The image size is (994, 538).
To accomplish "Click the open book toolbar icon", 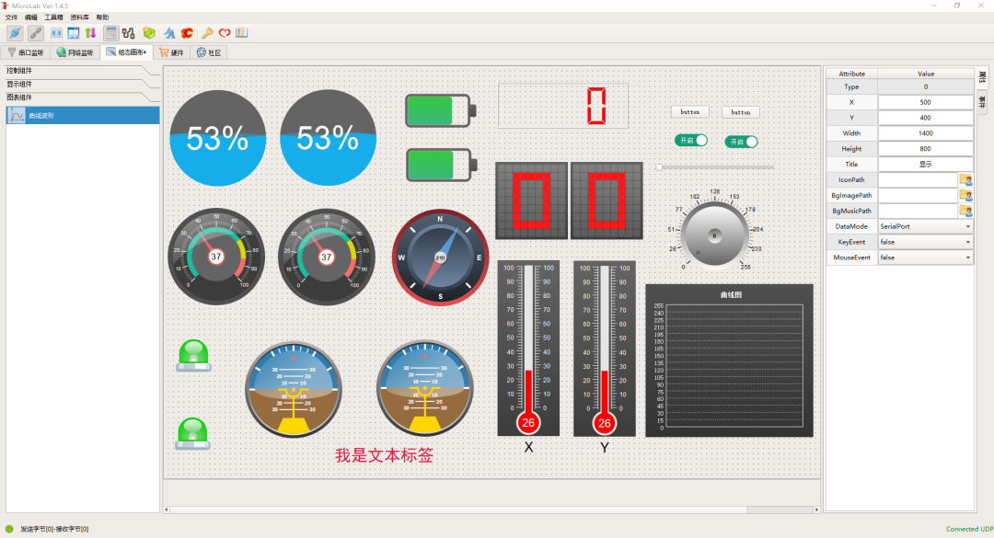I will [x=241, y=33].
